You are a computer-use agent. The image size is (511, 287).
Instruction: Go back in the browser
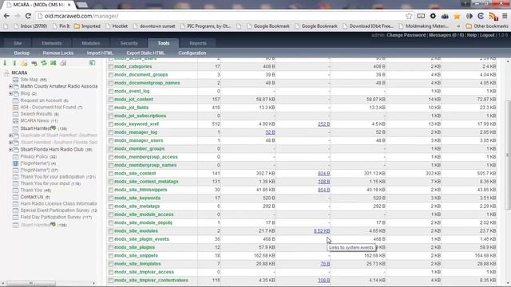[x=6, y=16]
